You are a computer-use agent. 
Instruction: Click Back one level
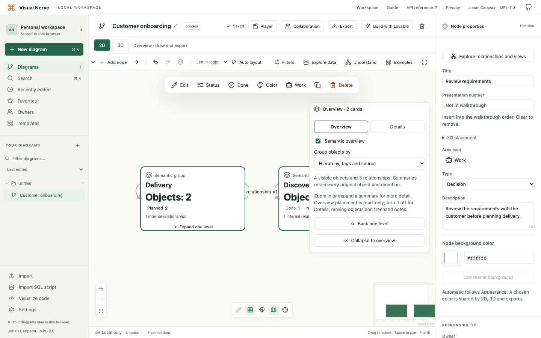click(369, 223)
